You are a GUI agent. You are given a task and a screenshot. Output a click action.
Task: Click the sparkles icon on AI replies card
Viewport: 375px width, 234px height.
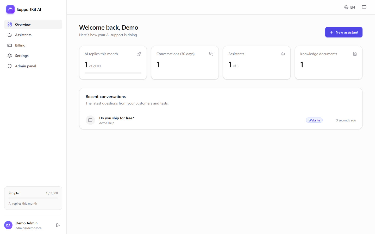(x=139, y=54)
